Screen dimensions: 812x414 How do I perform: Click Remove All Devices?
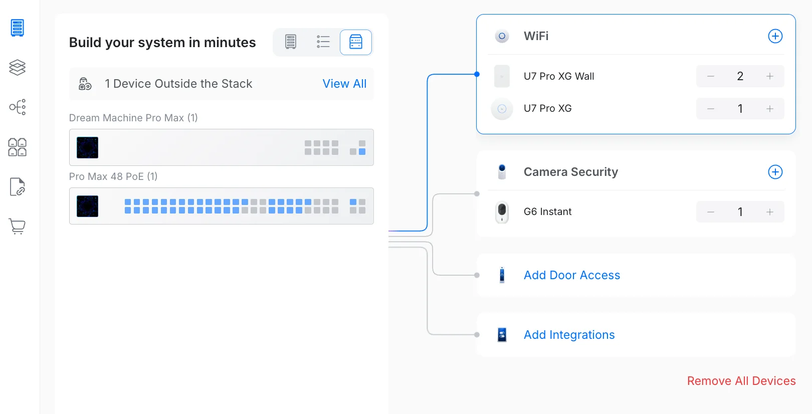point(741,381)
